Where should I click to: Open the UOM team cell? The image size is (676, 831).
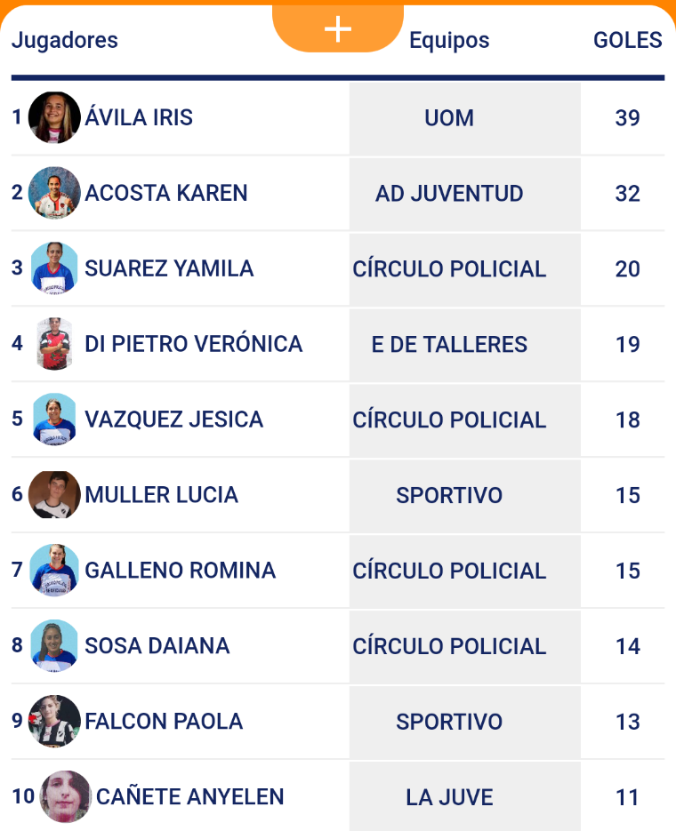(449, 118)
